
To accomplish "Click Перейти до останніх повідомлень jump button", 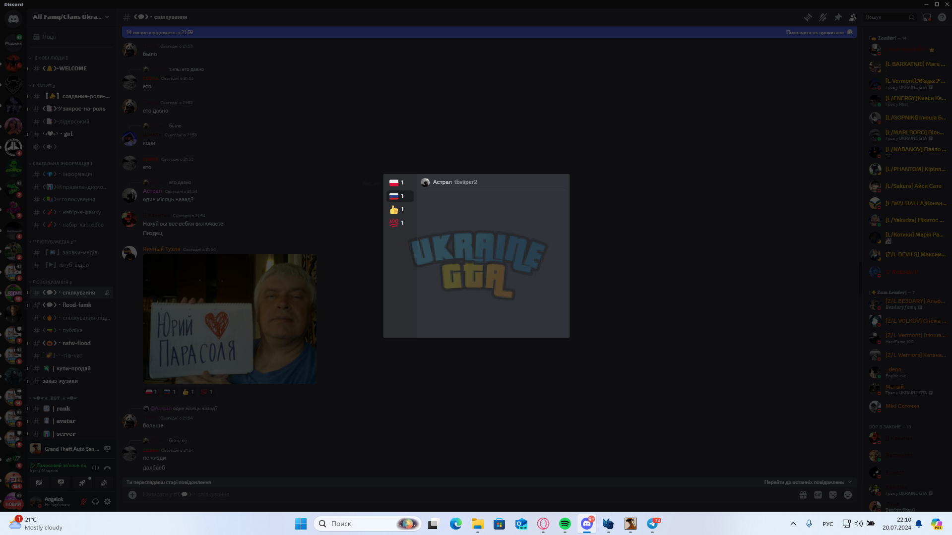I will 808,482.
